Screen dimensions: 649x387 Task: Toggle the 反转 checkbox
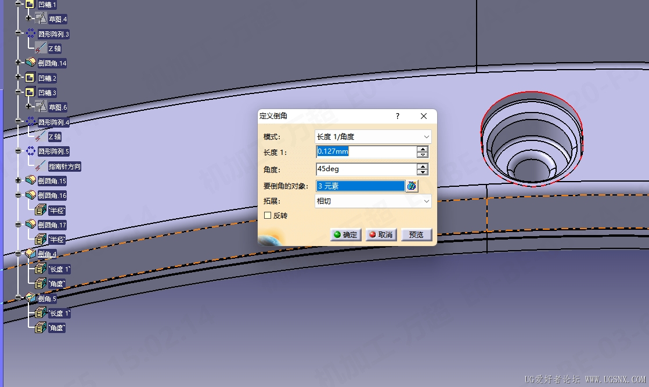pos(268,215)
